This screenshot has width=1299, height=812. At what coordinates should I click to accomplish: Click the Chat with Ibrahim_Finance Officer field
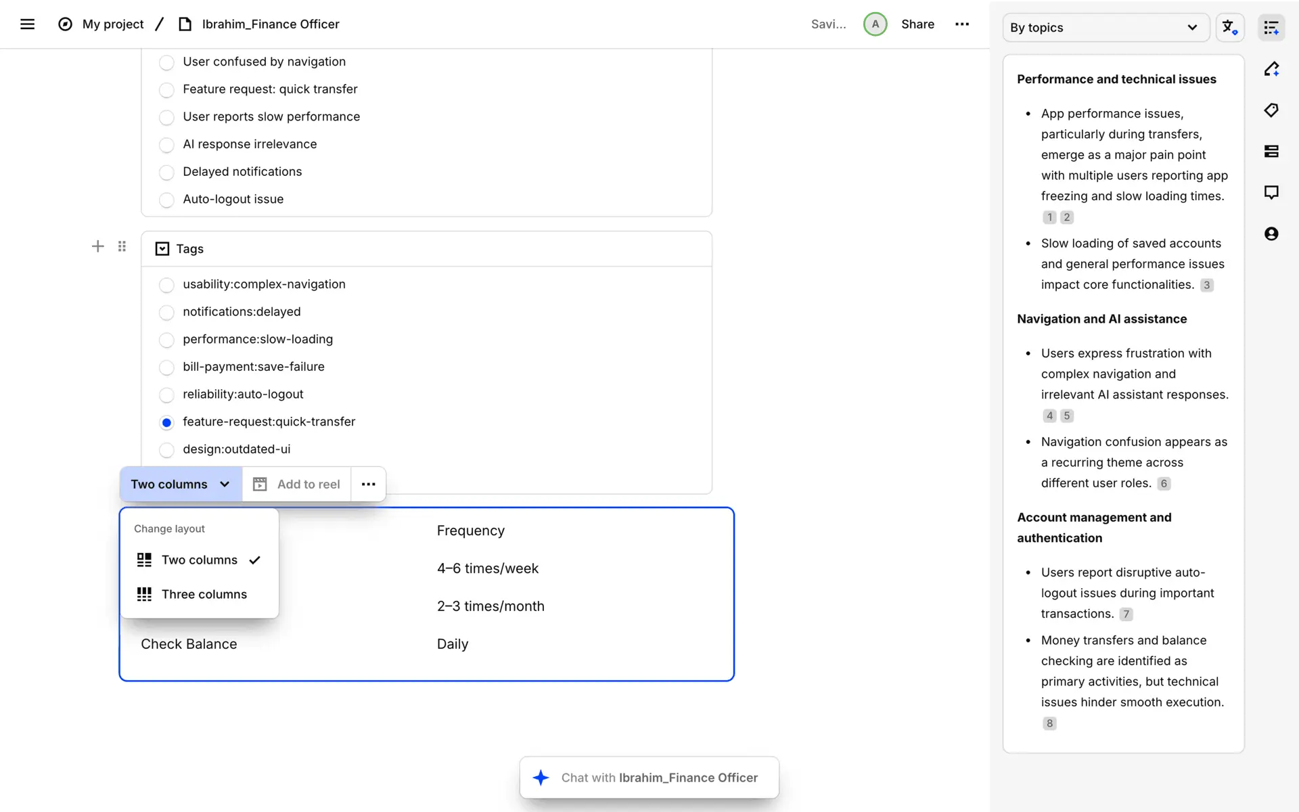pos(649,777)
